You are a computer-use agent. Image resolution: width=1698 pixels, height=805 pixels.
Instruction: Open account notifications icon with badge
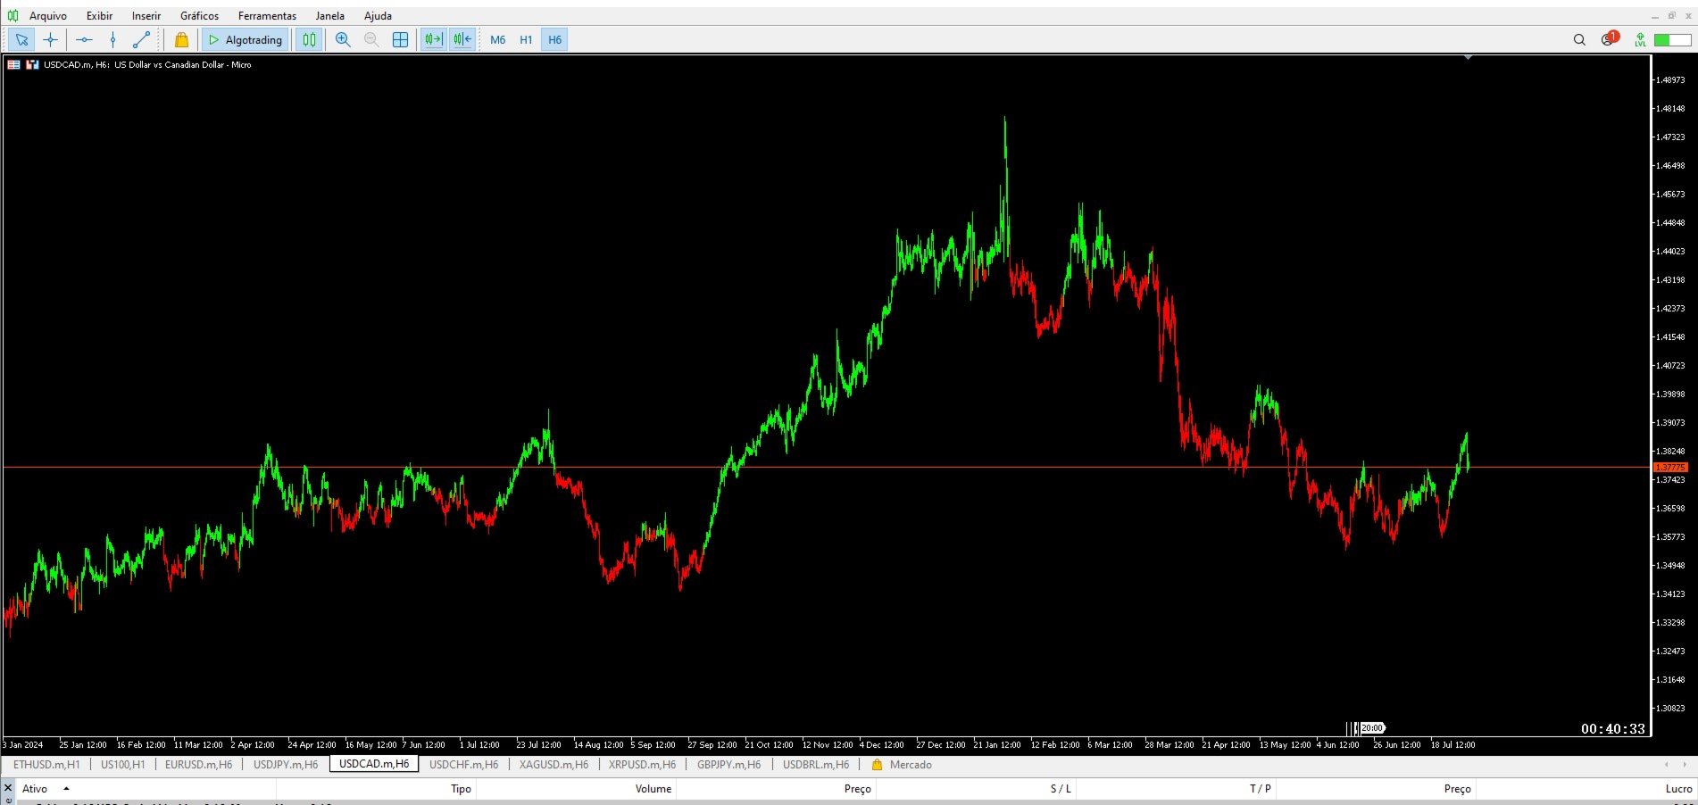[1610, 38]
